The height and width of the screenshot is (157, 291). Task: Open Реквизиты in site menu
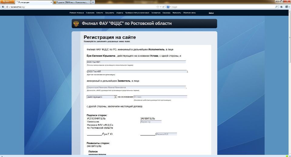point(177,13)
